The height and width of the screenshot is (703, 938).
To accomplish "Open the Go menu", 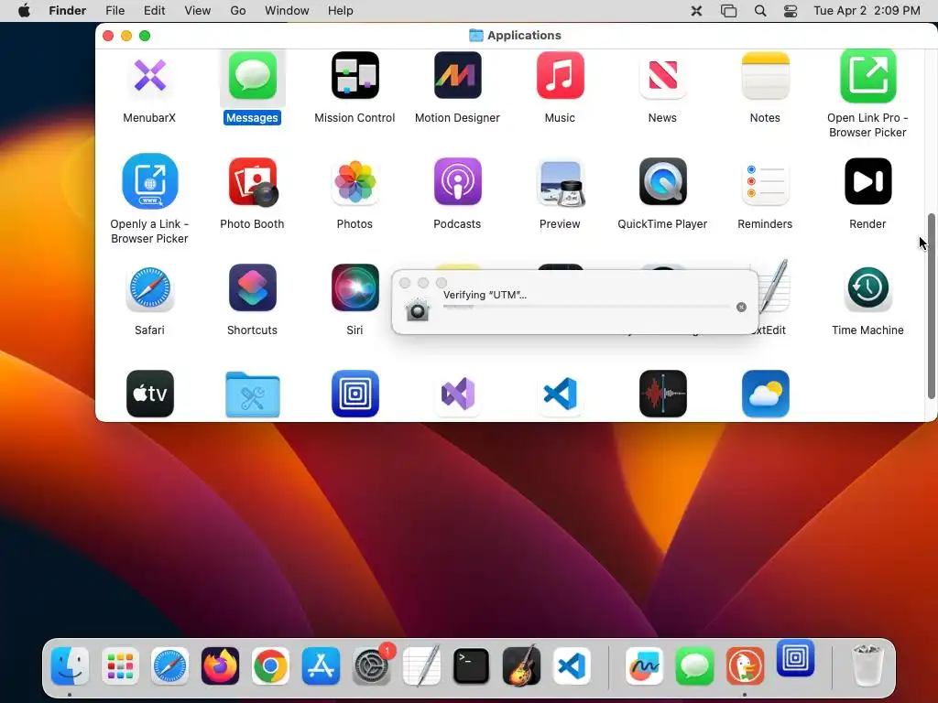I will [x=238, y=11].
